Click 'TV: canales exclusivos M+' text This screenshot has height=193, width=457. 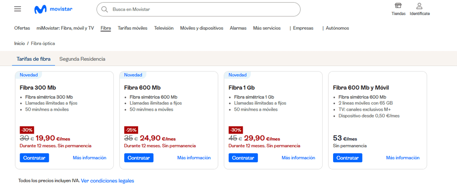point(365,110)
